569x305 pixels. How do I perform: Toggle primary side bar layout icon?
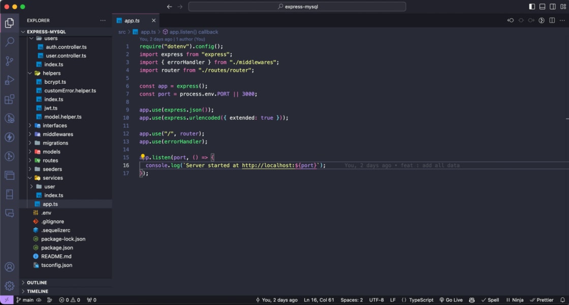(532, 7)
